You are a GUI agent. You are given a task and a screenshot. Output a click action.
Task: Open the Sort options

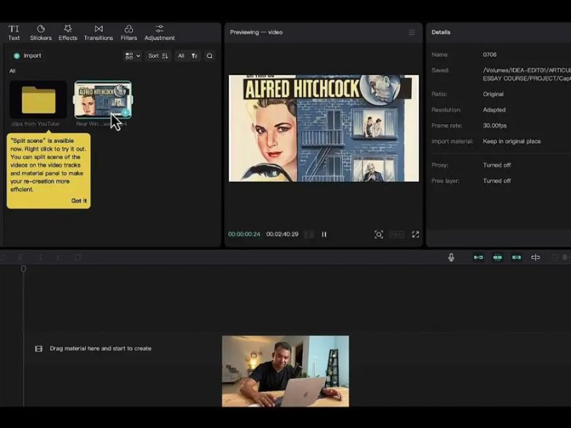tap(158, 56)
